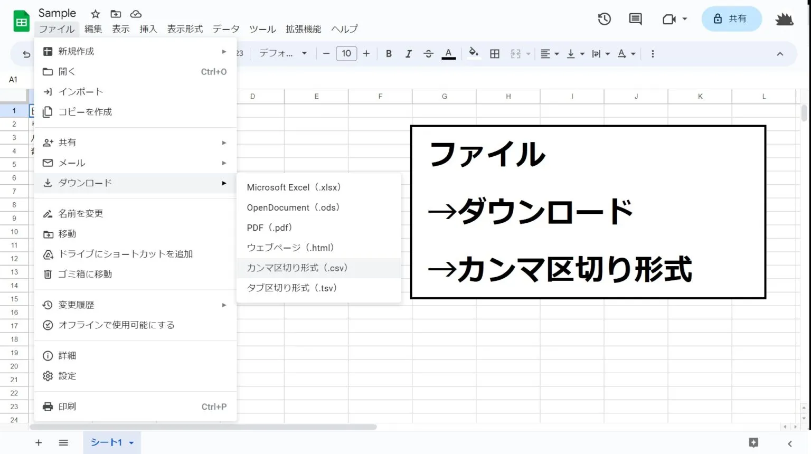Click the move-to-folder icon beside the title
Screen dimensions: 811x454
click(116, 14)
